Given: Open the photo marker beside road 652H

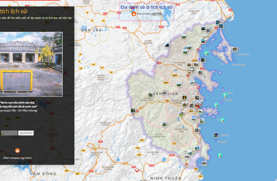Looking at the screenshot, I should coord(179,84).
